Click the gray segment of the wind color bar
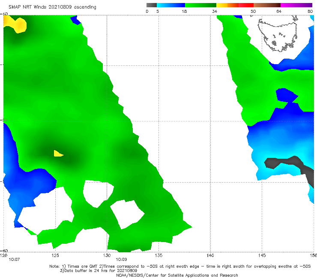Image resolution: width=317 pixels, height=278 pixels. click(151, 5)
